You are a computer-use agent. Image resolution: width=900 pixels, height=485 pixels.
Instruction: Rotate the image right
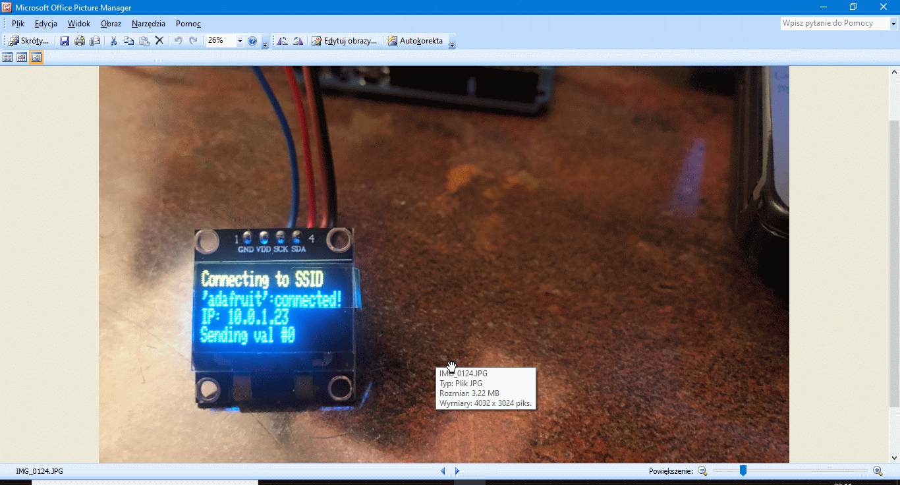pos(298,41)
